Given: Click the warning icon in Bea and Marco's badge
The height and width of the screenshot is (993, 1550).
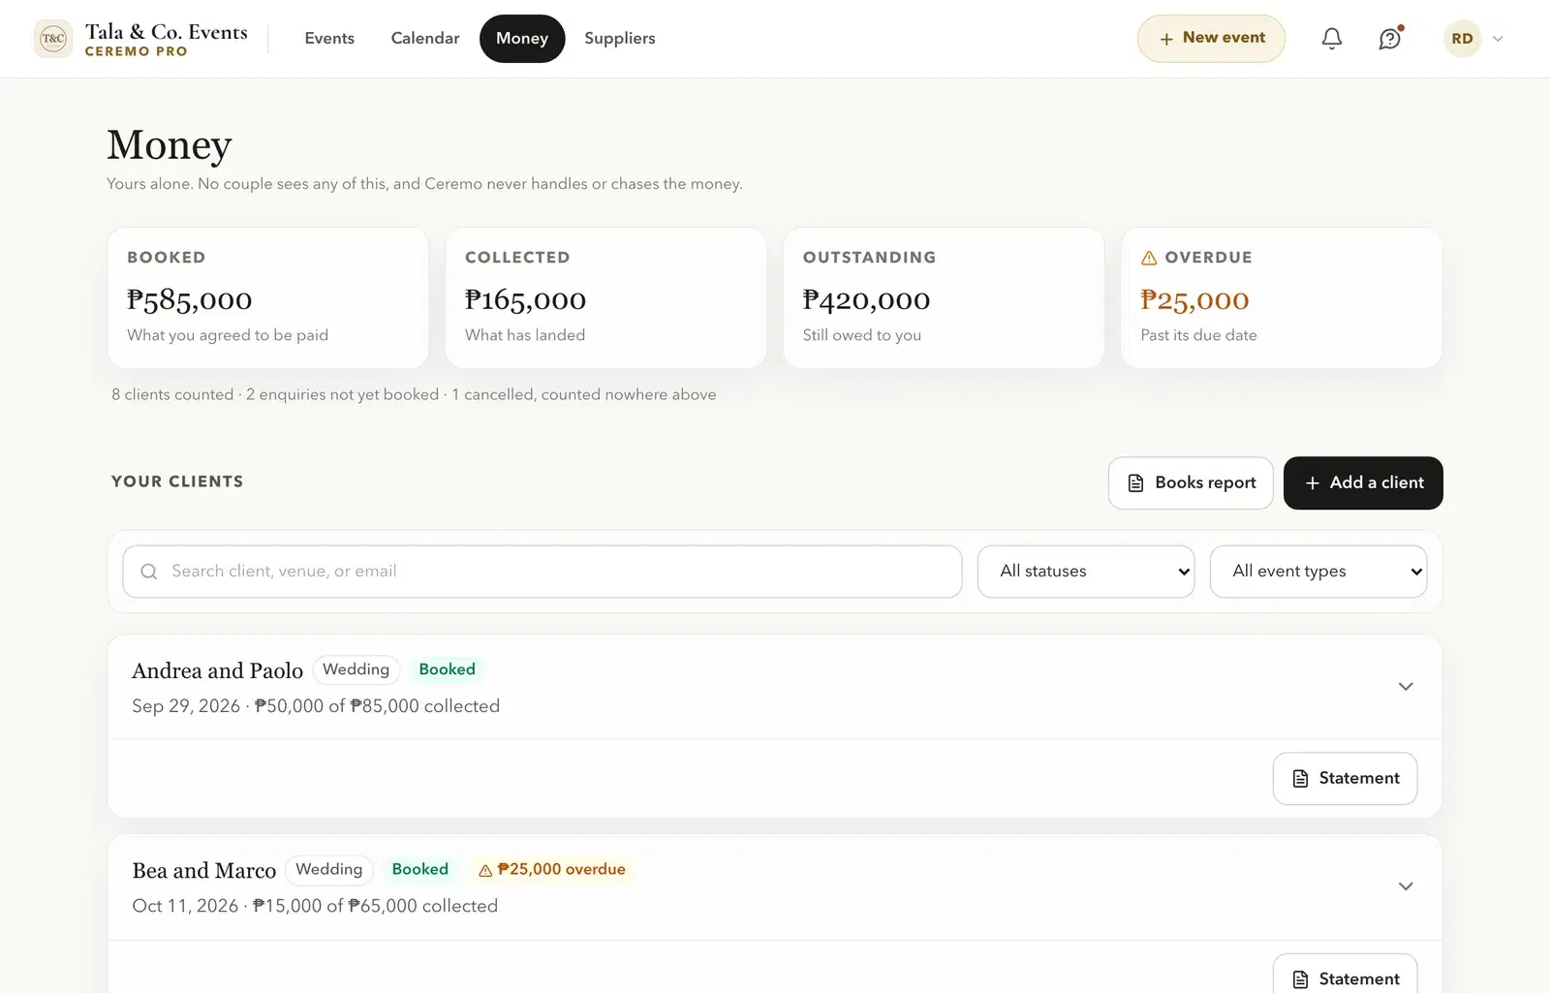Looking at the screenshot, I should point(485,871).
